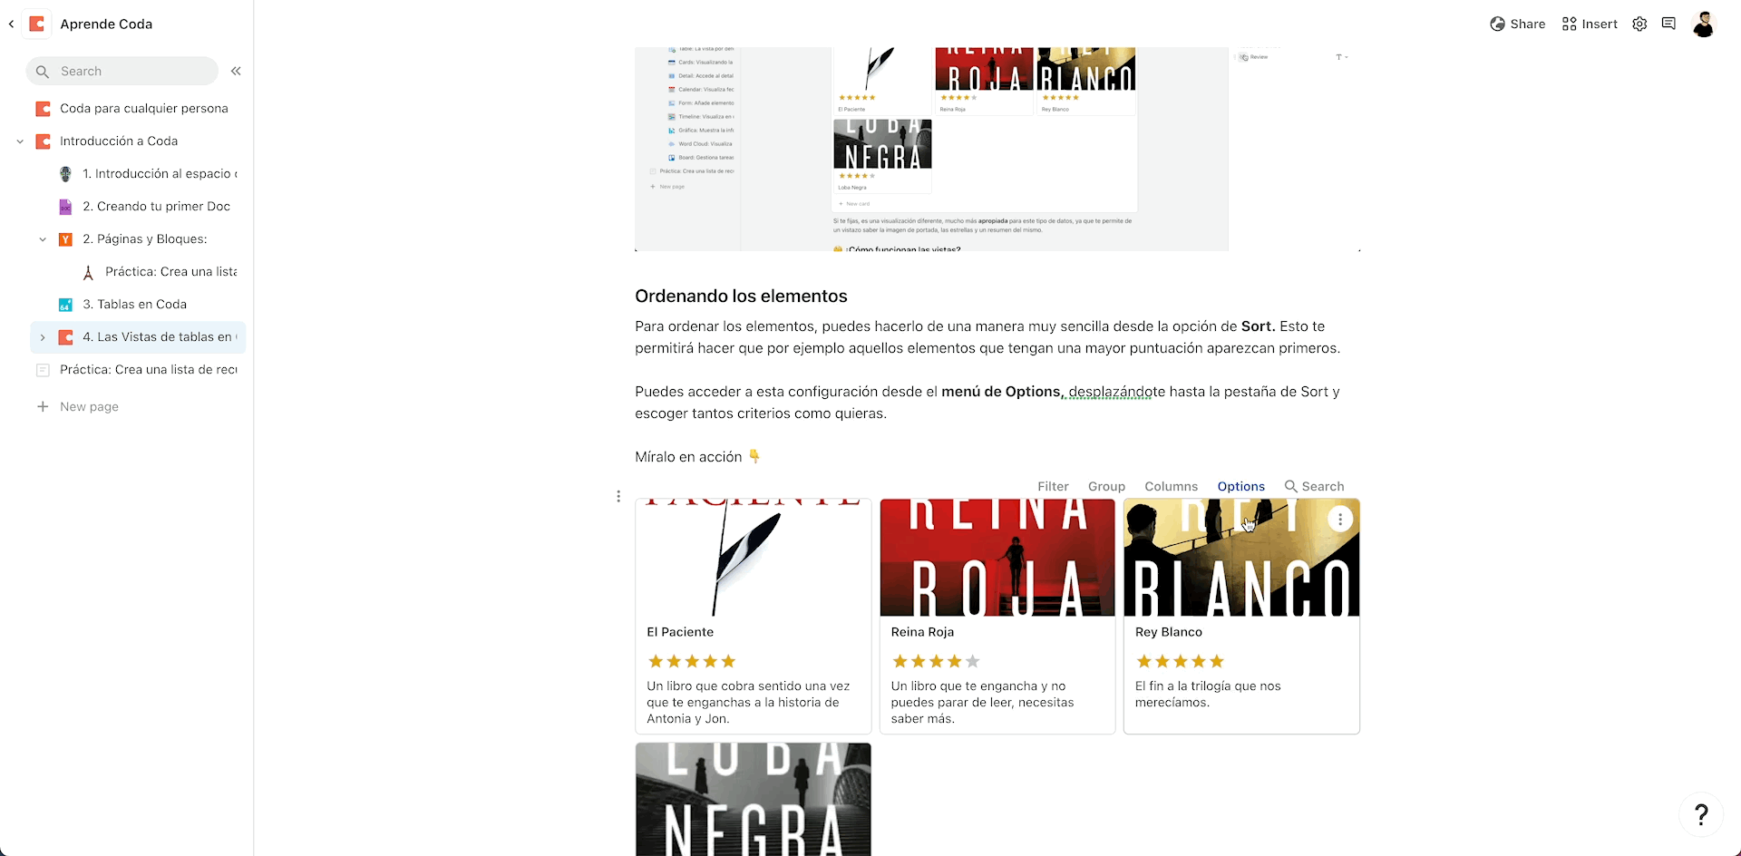Open the Filter menu of the table
Screen dimensions: 1741x856
click(x=1053, y=487)
